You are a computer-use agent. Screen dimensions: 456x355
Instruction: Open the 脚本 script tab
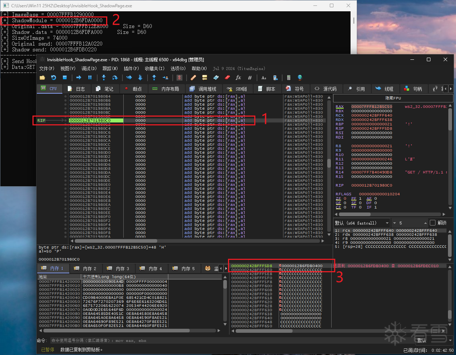tap(267, 89)
